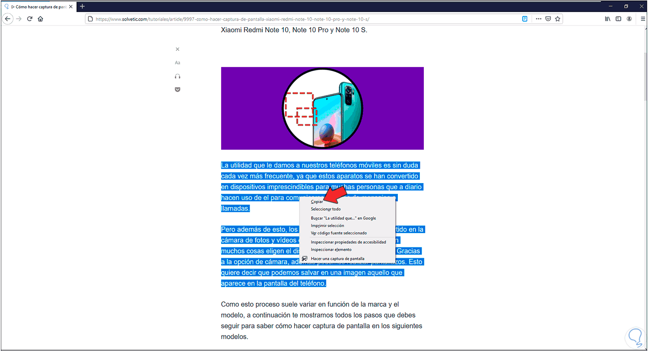Open the Library icon in the toolbar
The width and height of the screenshot is (648, 351).
click(x=608, y=19)
